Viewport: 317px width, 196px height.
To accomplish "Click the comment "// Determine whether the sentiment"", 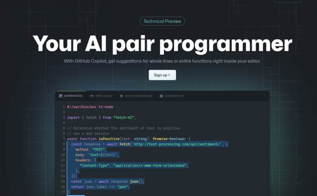I will point(123,128).
